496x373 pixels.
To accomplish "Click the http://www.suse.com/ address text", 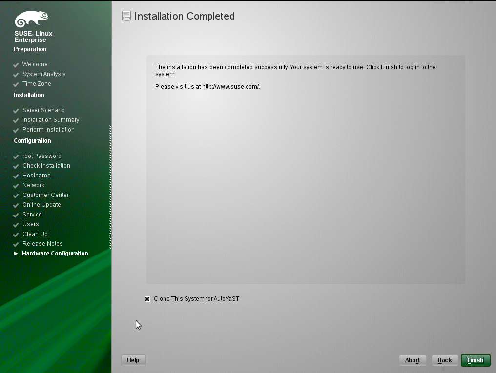I will pyautogui.click(x=230, y=86).
